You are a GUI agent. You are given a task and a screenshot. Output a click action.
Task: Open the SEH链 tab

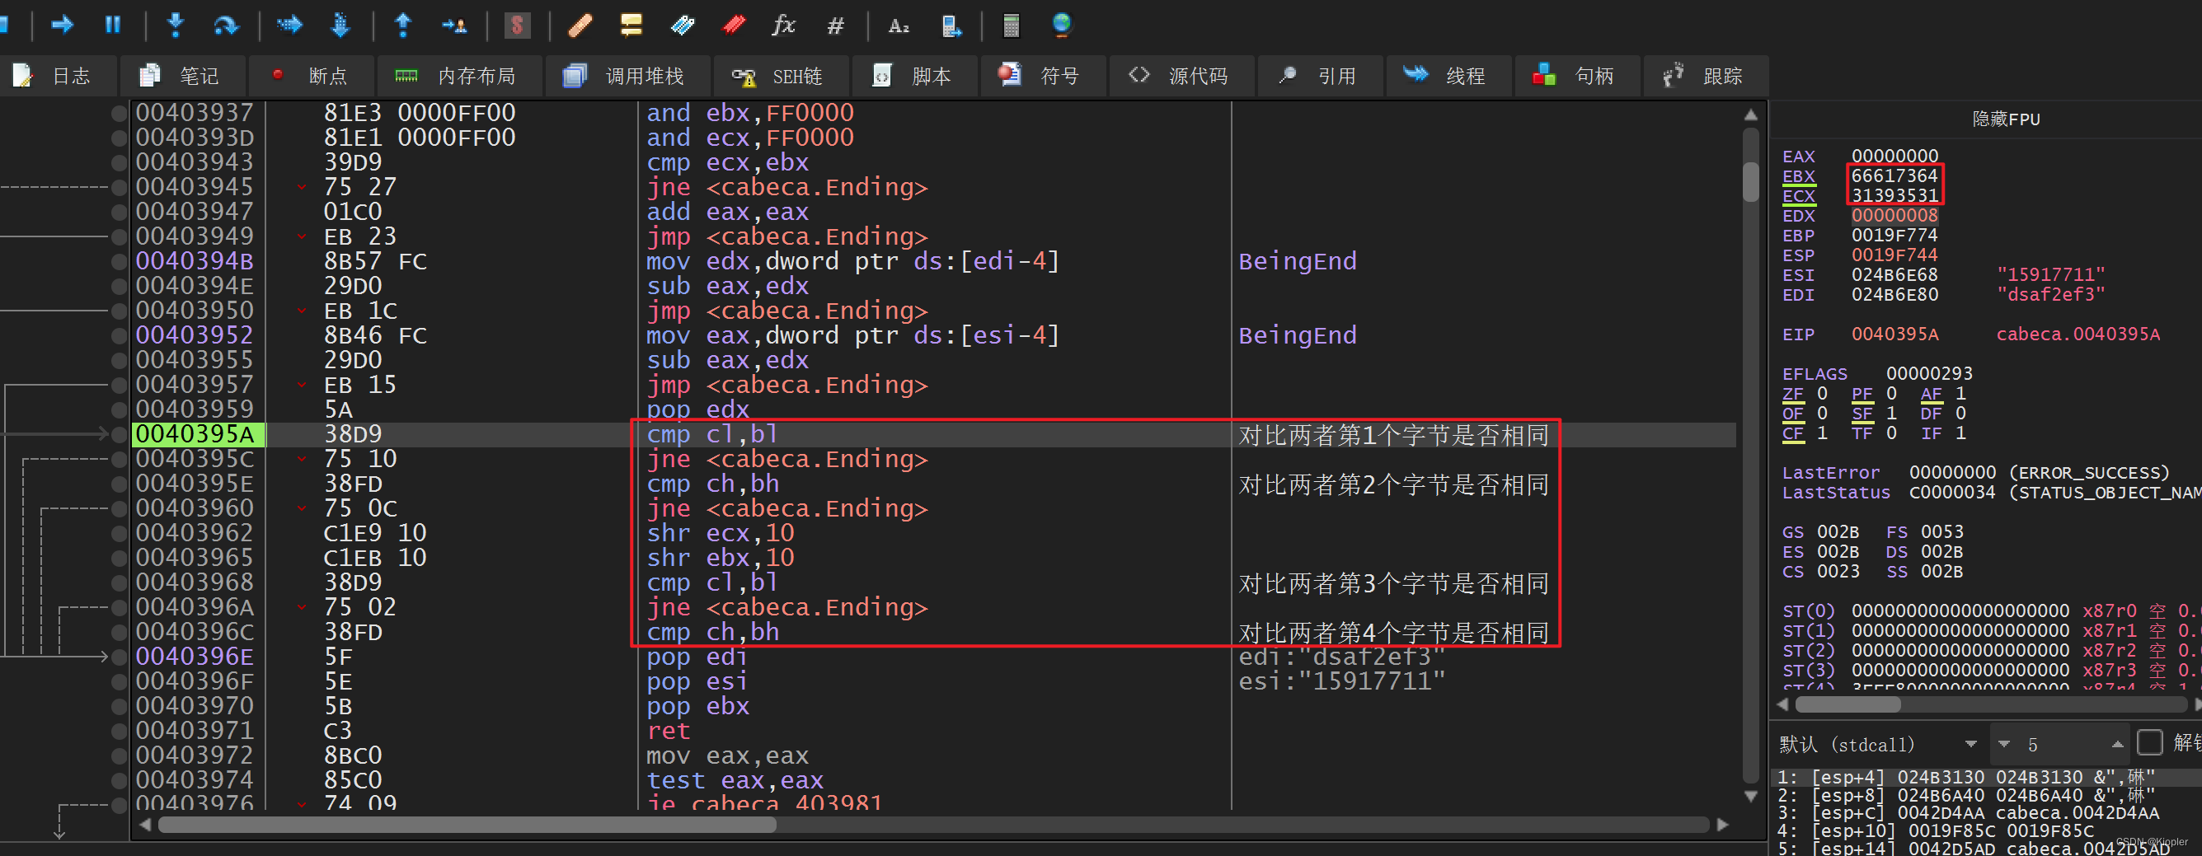tap(780, 76)
